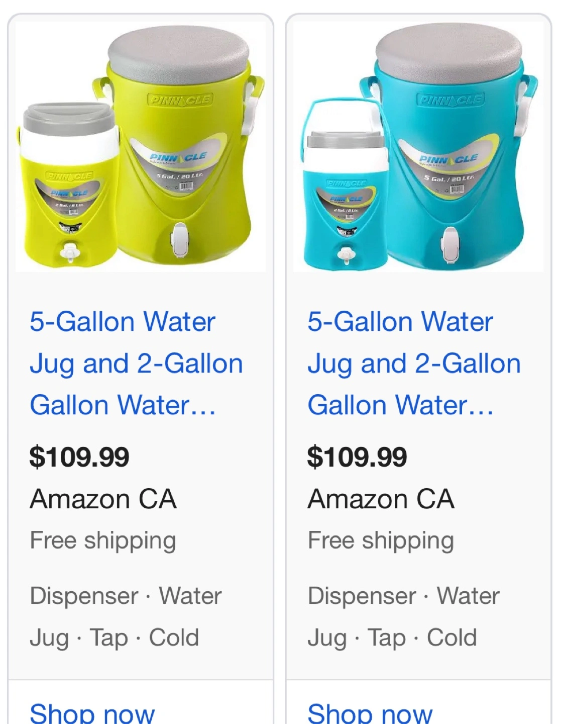Viewport: 561px width, 724px height.
Task: Tap the left card's 'Jug · Tap · Cold' tags
Action: [115, 638]
